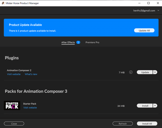Select the After Effects tab
The width and height of the screenshot is (162, 128).
pyautogui.click(x=68, y=42)
